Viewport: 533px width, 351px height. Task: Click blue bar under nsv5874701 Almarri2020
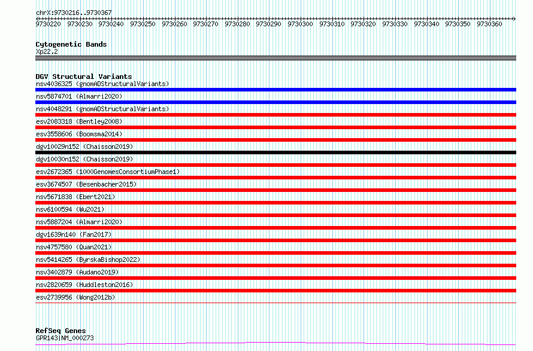[275, 102]
